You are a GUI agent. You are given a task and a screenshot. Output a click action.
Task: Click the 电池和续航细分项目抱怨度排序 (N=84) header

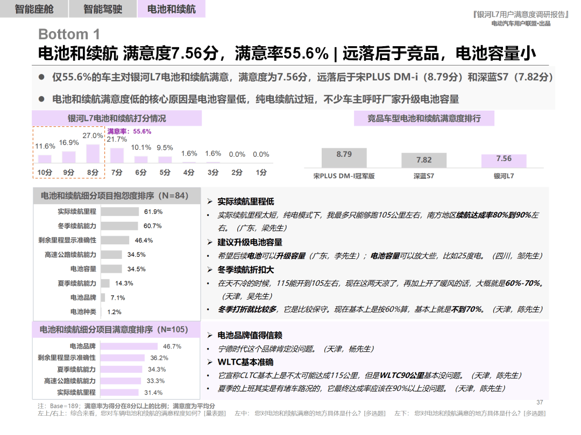(117, 195)
